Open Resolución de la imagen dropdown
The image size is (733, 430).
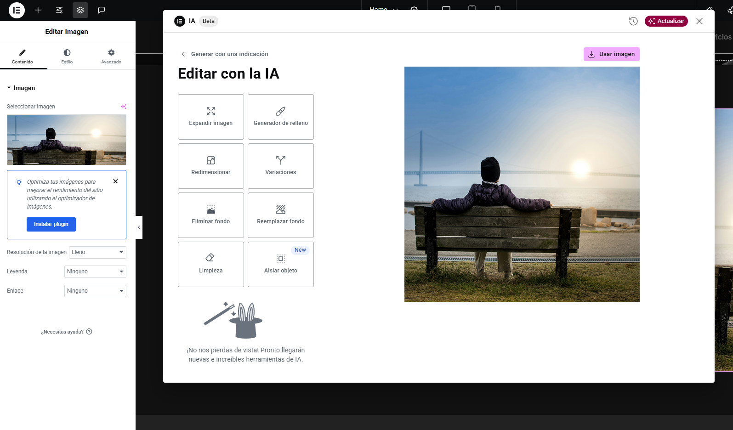pyautogui.click(x=97, y=252)
